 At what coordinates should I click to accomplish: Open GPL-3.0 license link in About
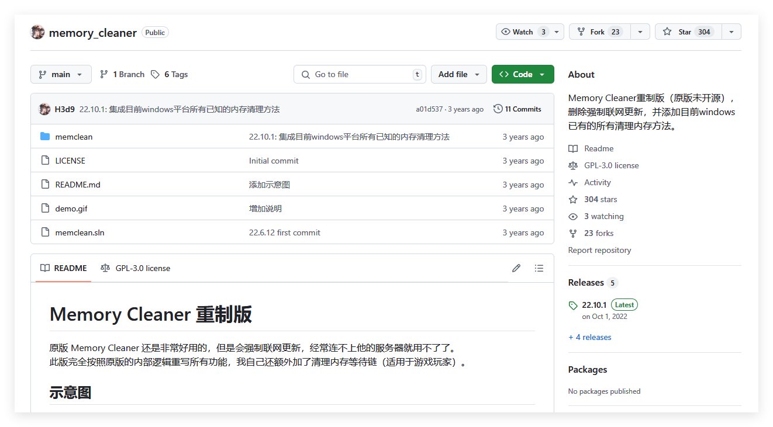point(604,165)
